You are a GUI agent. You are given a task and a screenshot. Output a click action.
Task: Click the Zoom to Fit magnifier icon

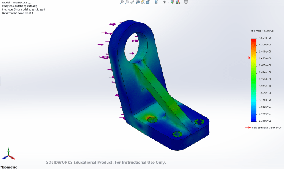(122, 2)
